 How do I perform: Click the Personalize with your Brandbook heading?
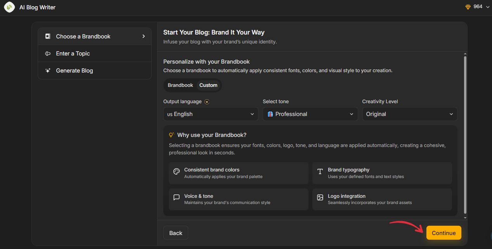(206, 62)
